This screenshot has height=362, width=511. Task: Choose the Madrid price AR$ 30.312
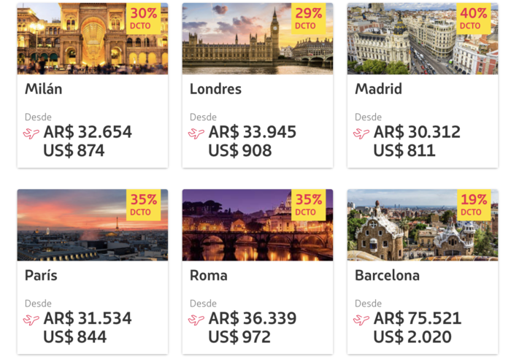point(418,132)
